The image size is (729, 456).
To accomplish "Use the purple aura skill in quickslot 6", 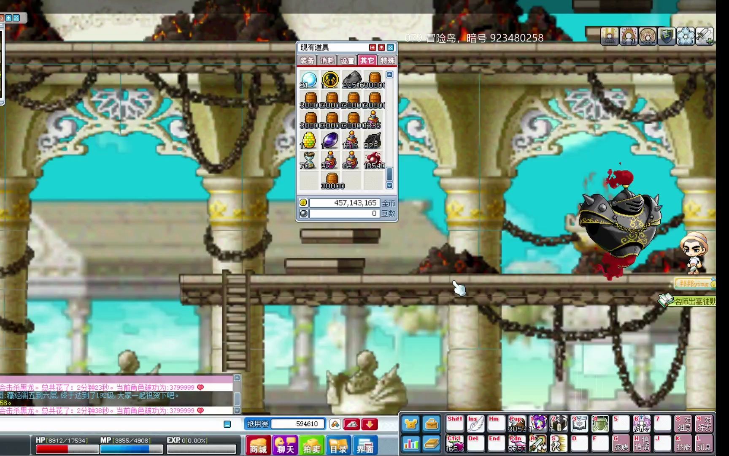I will point(641,424).
